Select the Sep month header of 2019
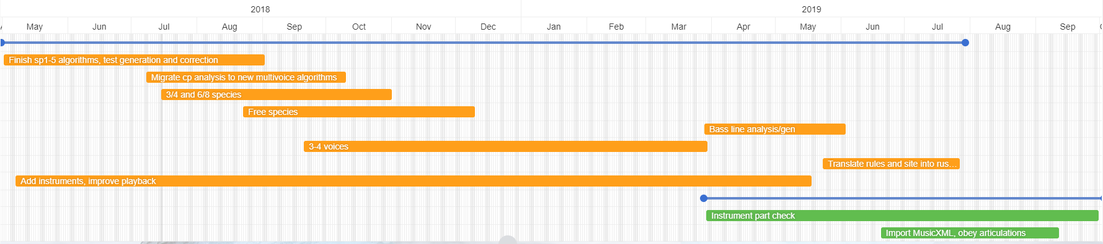Screen dimensions: 1103x244 click(x=1068, y=27)
